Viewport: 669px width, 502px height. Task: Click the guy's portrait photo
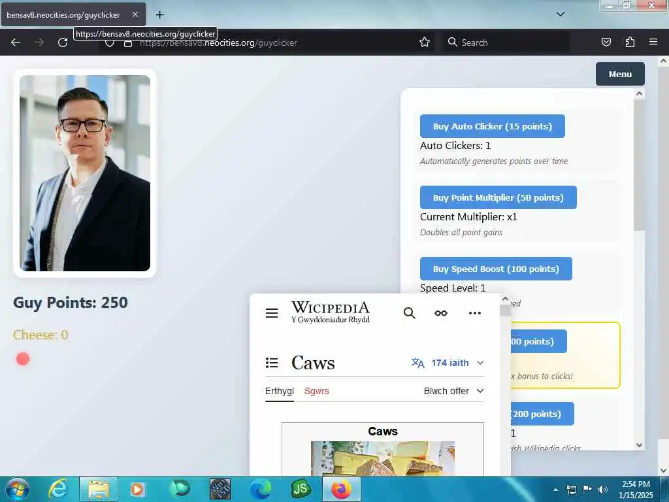point(85,173)
